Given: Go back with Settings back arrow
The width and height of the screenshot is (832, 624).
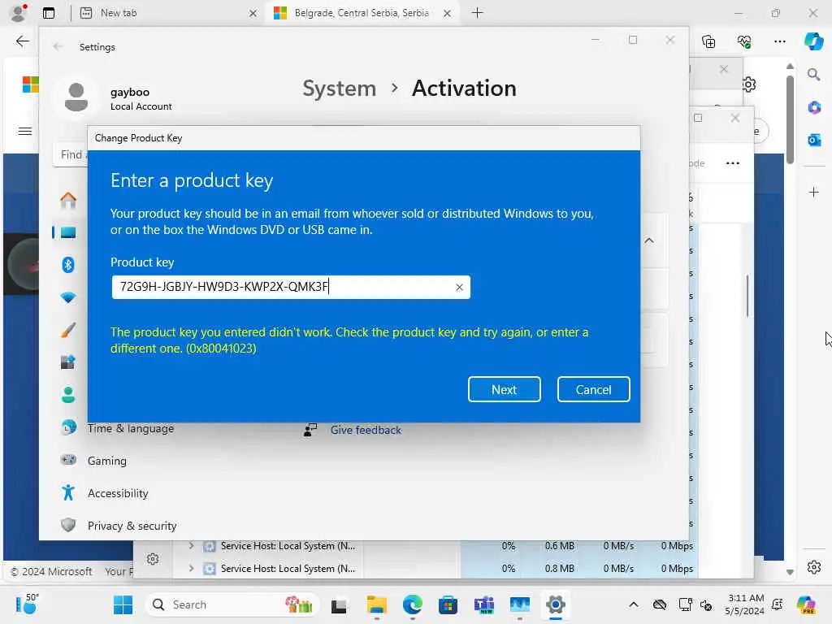Looking at the screenshot, I should click(58, 46).
